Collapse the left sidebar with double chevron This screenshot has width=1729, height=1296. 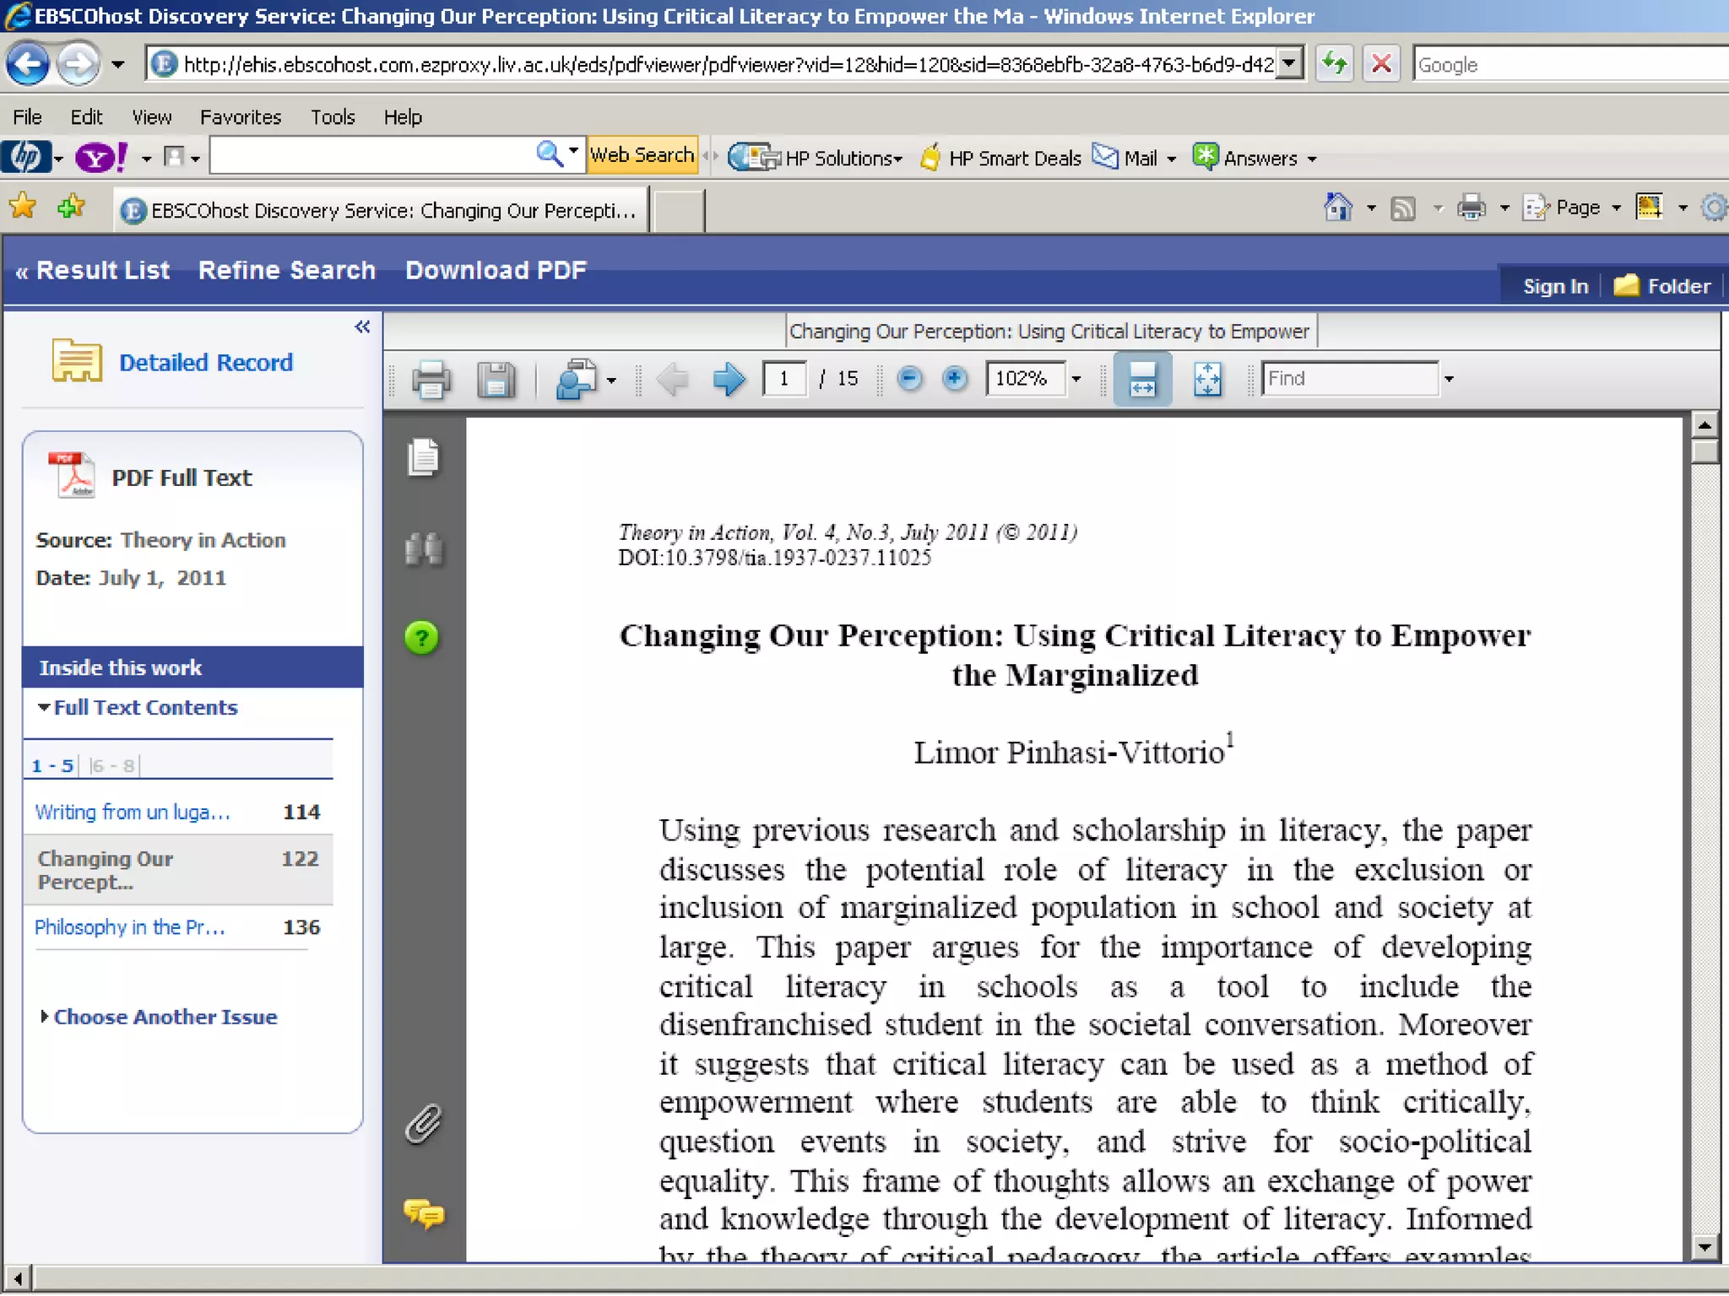pos(362,327)
